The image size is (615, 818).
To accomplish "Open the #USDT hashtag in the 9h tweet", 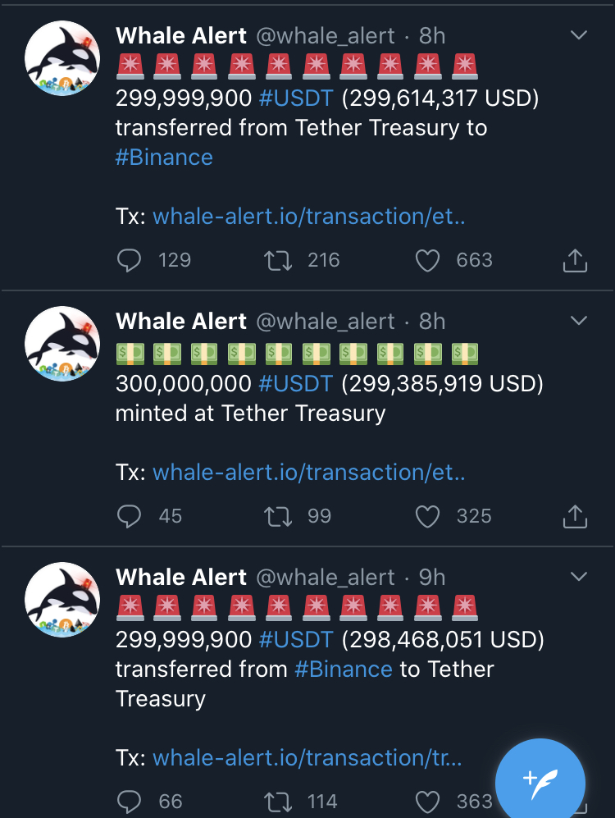I will pos(295,639).
